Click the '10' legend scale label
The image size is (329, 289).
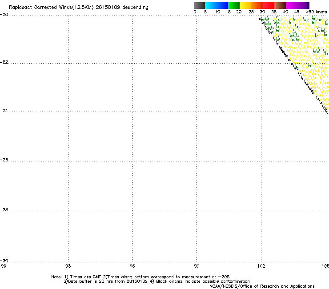pos(217,12)
